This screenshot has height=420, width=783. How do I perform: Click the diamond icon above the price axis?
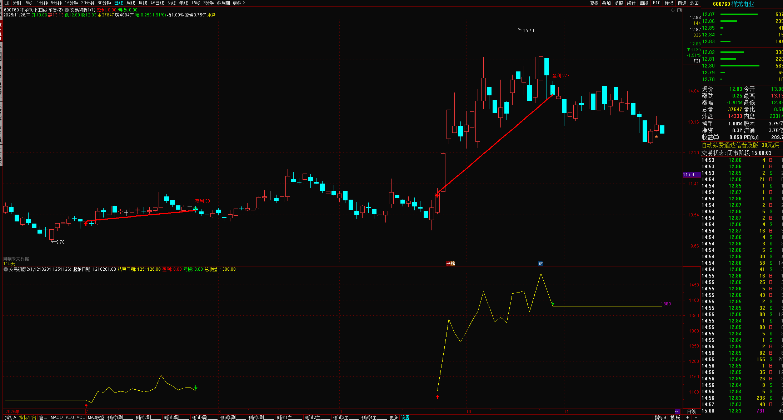(673, 10)
